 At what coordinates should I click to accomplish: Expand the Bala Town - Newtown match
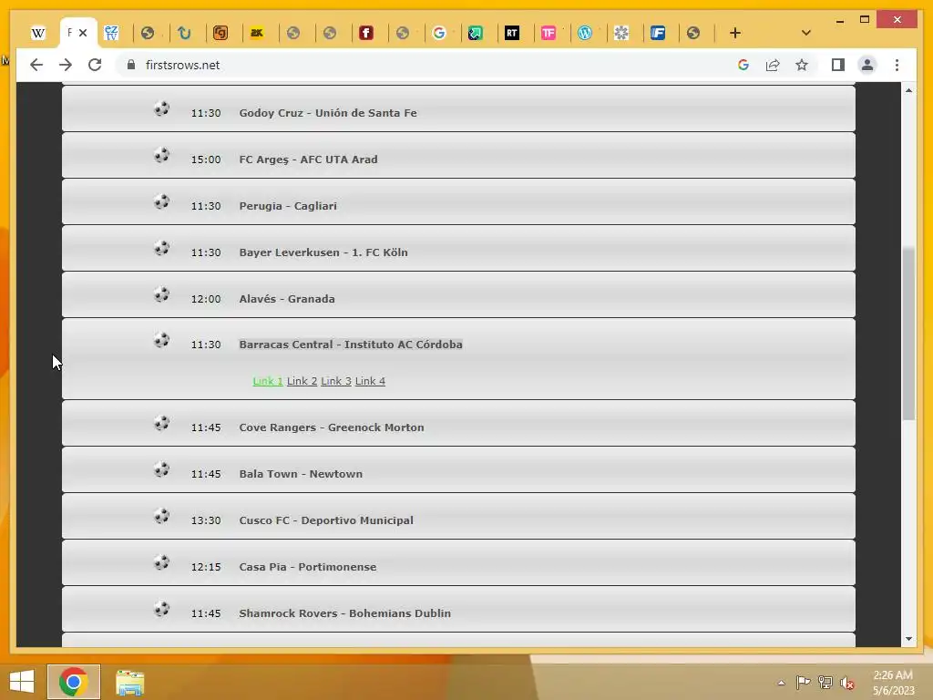click(x=301, y=474)
